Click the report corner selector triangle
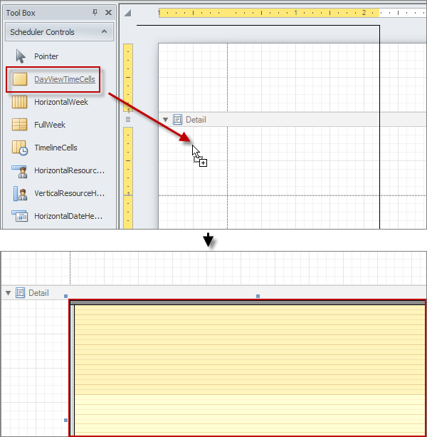This screenshot has height=437, width=427. pos(127,13)
